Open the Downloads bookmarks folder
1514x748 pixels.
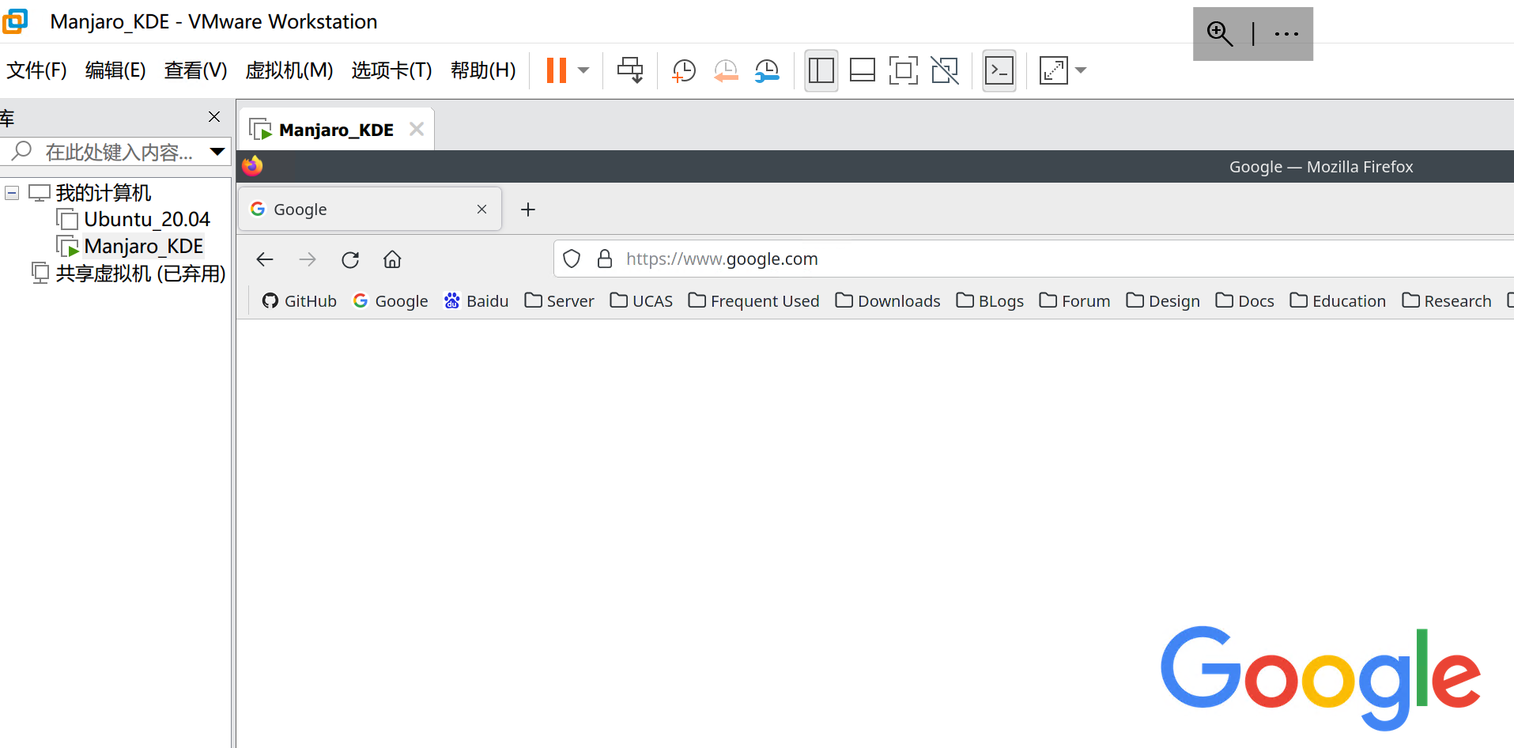(x=888, y=301)
